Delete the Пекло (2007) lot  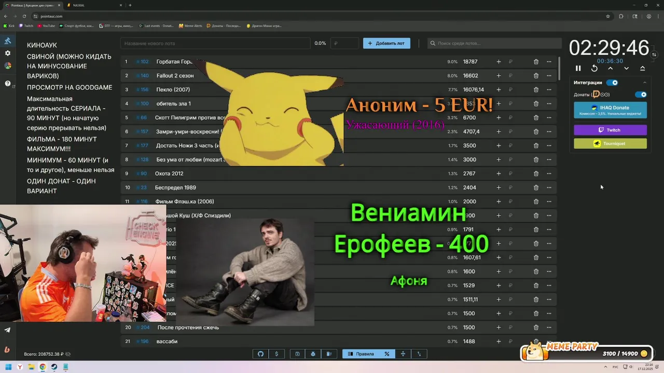(x=536, y=90)
